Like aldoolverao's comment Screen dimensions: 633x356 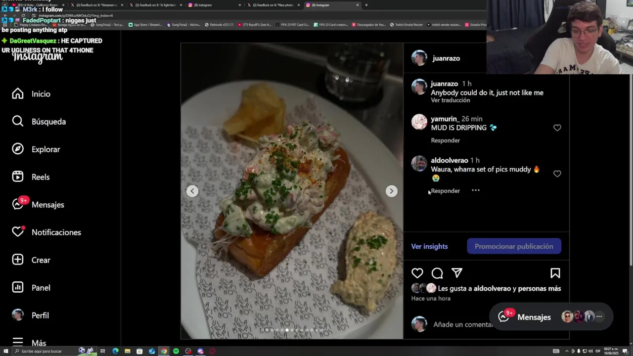coord(557,174)
